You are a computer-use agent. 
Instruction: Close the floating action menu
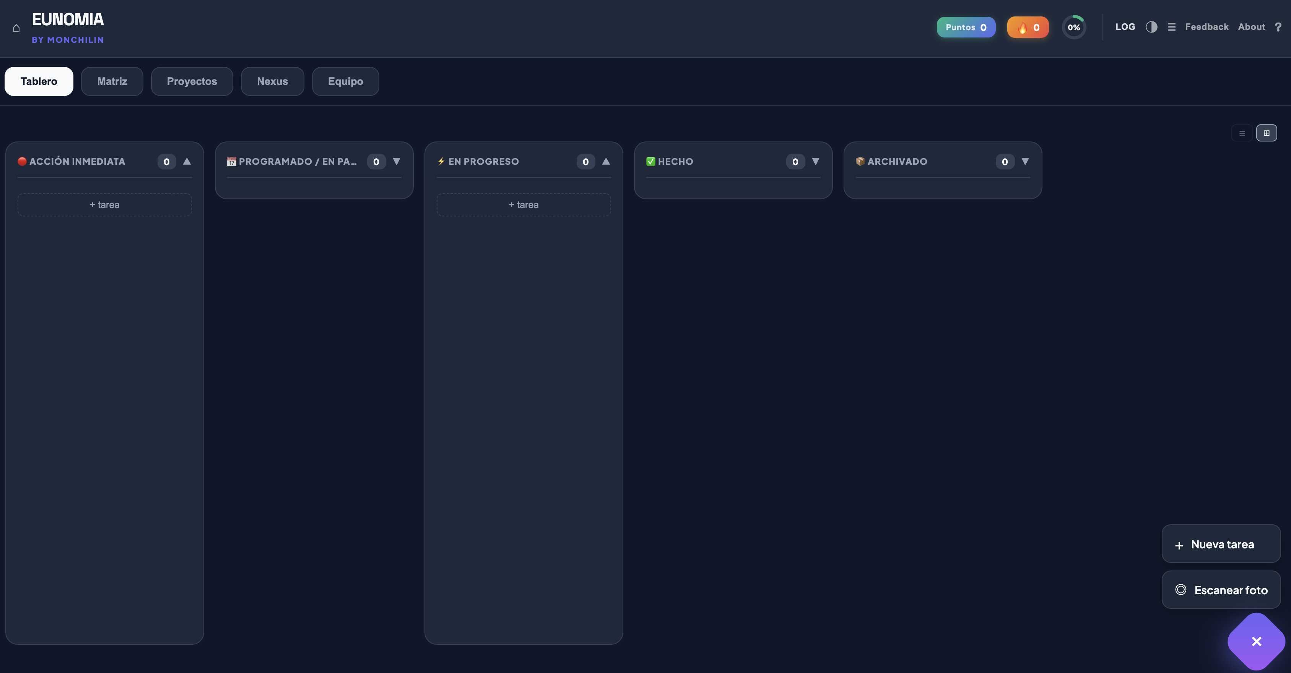tap(1256, 641)
